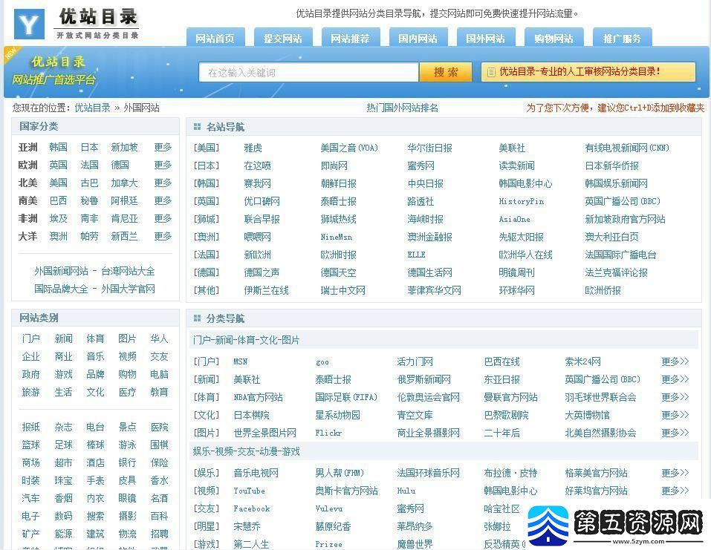Open 朝鲜日报 link

338,183
